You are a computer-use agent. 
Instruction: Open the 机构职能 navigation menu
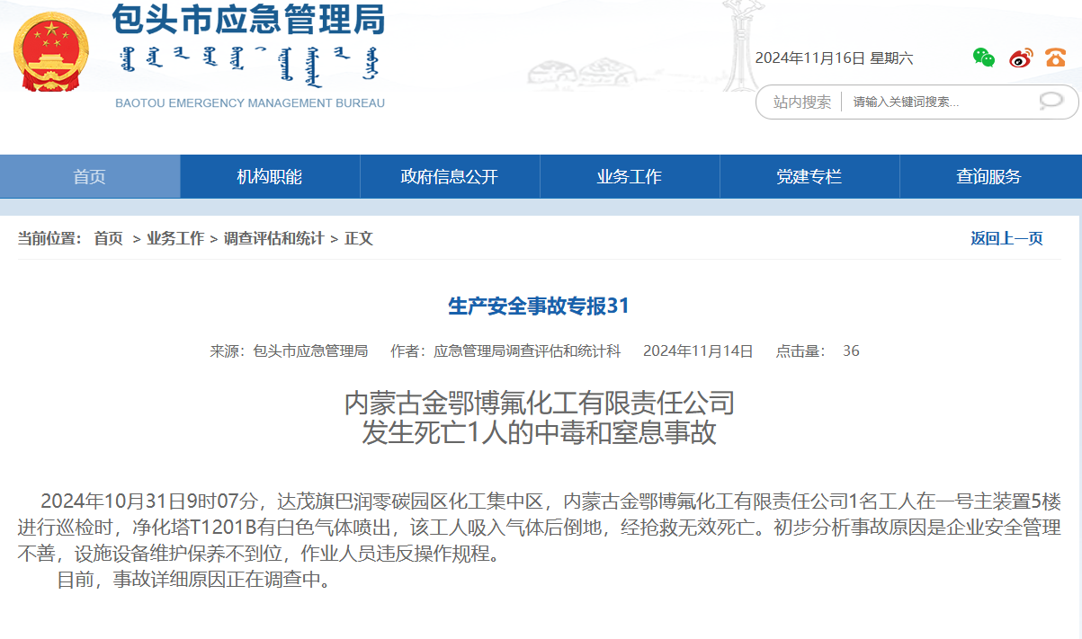coord(270,176)
